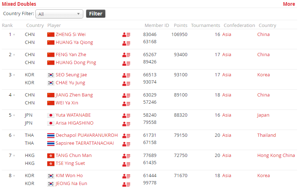Image resolution: width=300 pixels, height=189 pixels.
Task: Open the Thailand country link
Action: 266,135
